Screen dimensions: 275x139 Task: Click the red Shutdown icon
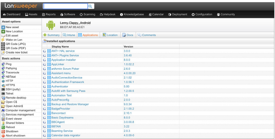pyautogui.click(x=3, y=131)
